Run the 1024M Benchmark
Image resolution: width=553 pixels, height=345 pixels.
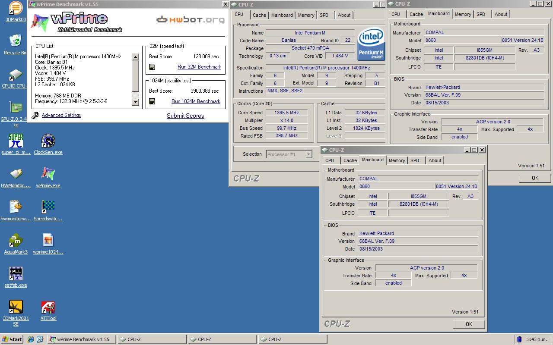[196, 101]
